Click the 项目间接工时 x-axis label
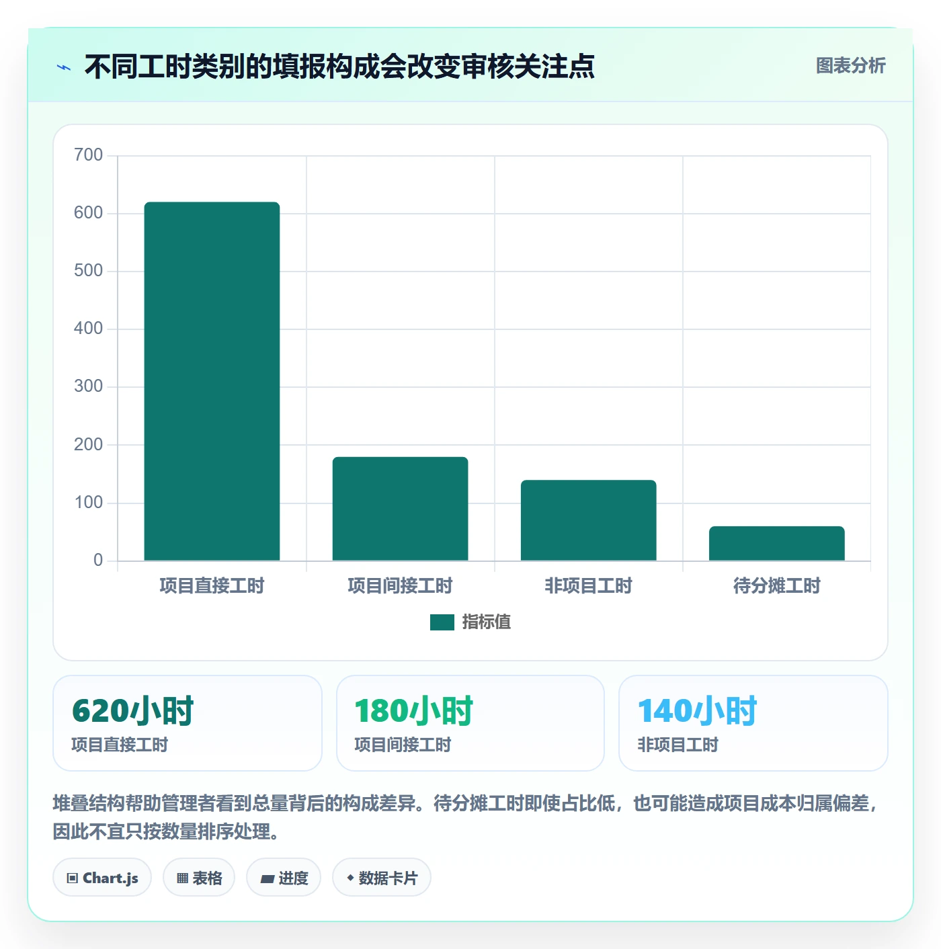 [x=400, y=586]
